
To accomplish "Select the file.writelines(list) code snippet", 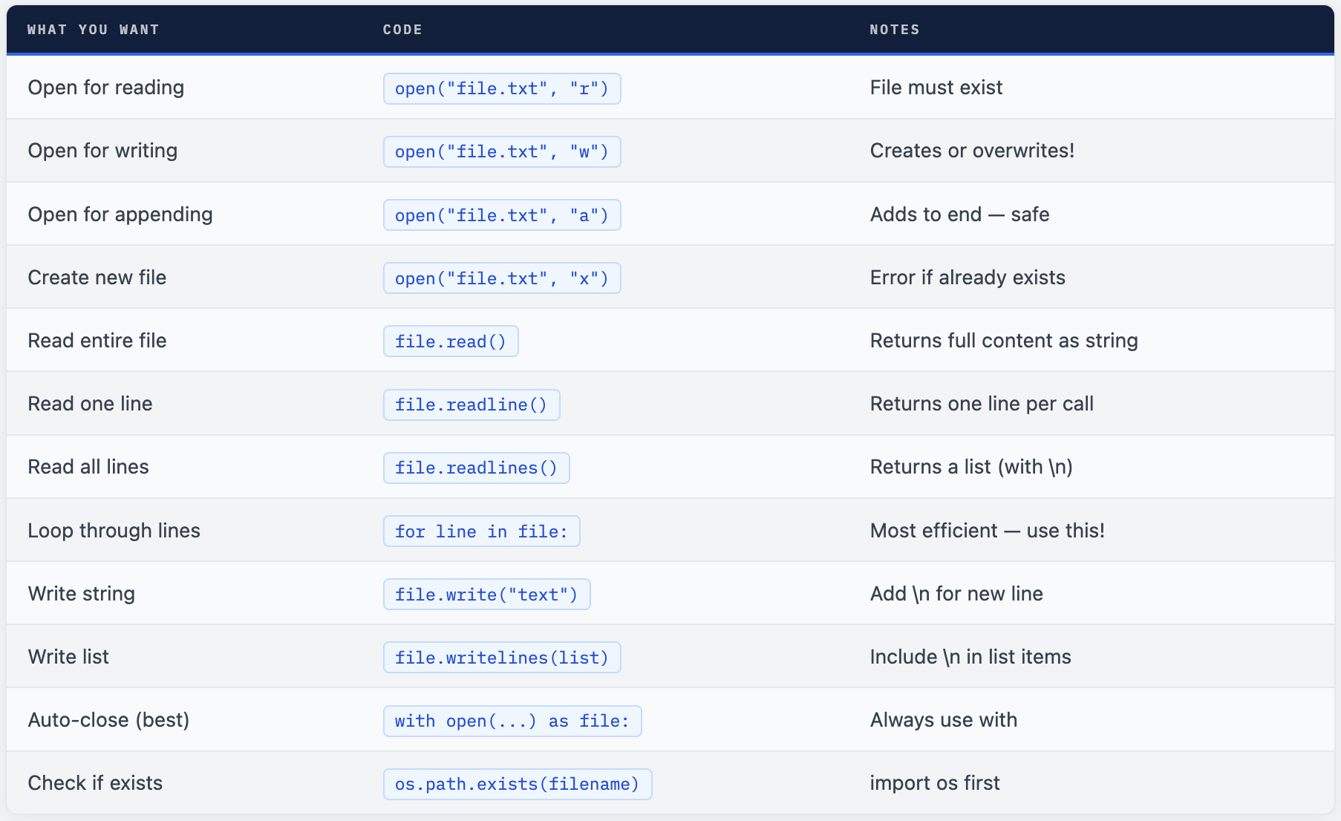I will coord(502,658).
